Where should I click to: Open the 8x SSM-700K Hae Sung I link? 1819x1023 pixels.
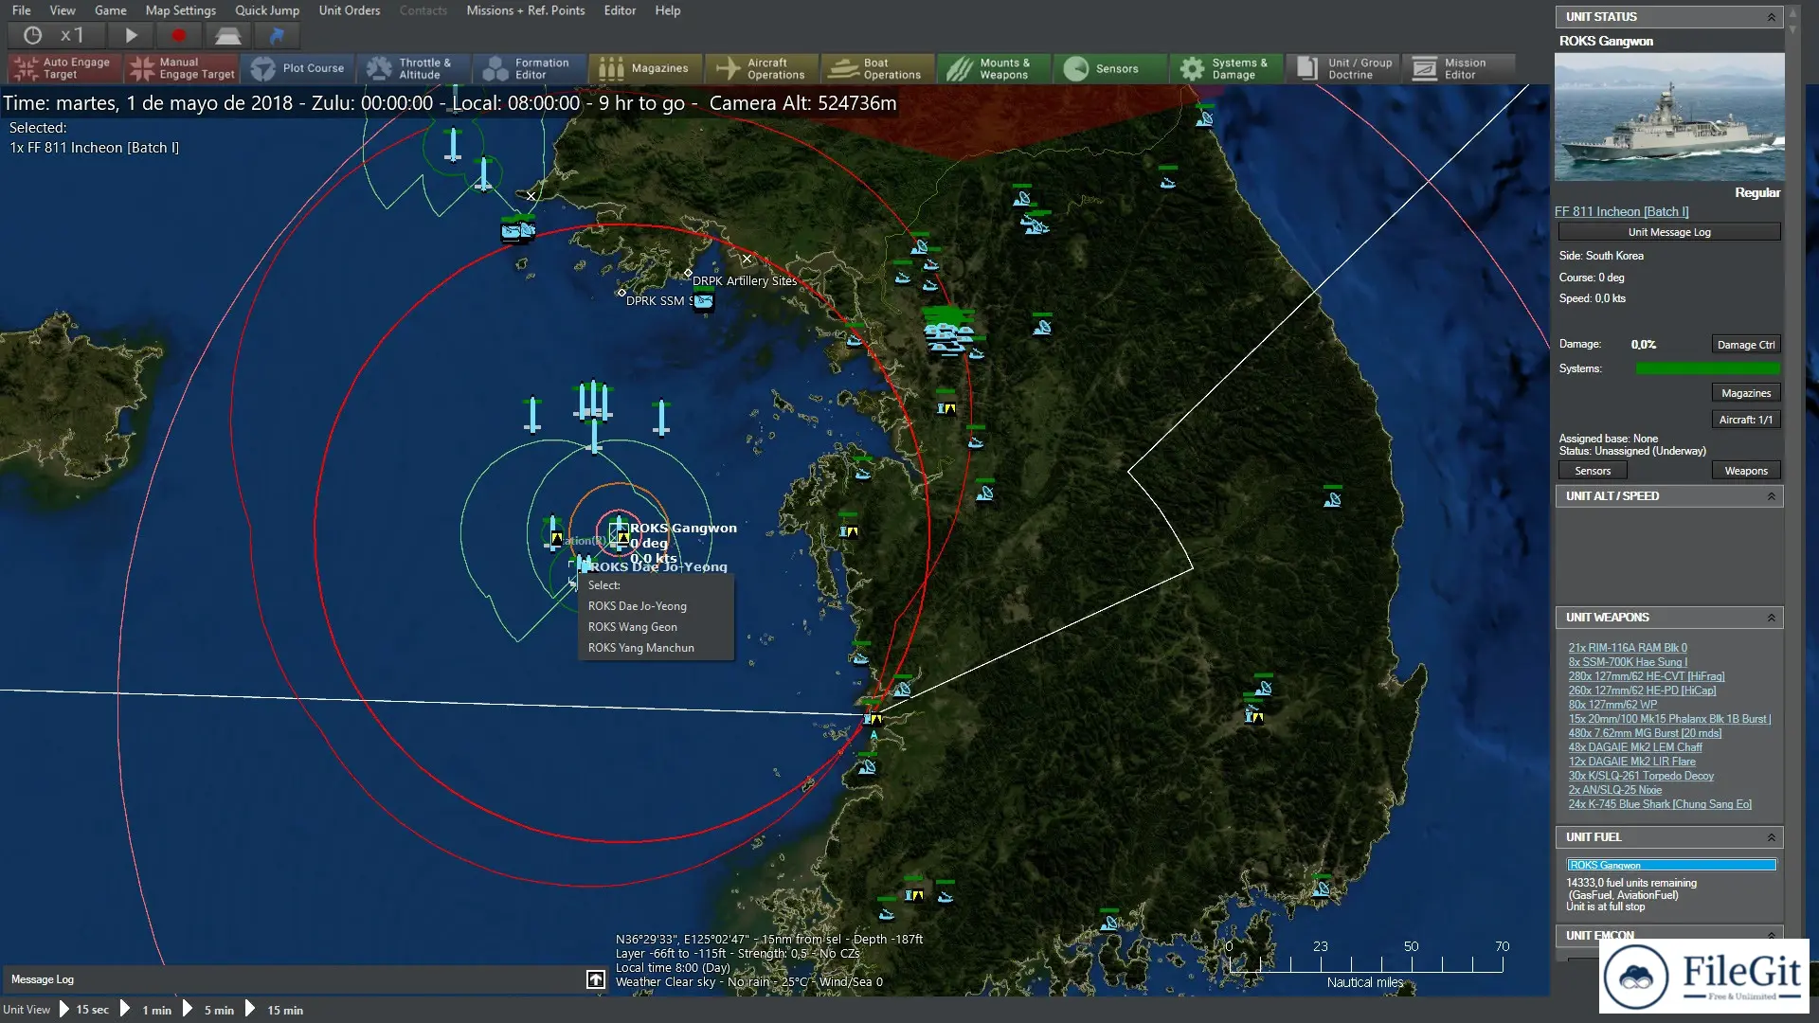(x=1628, y=662)
